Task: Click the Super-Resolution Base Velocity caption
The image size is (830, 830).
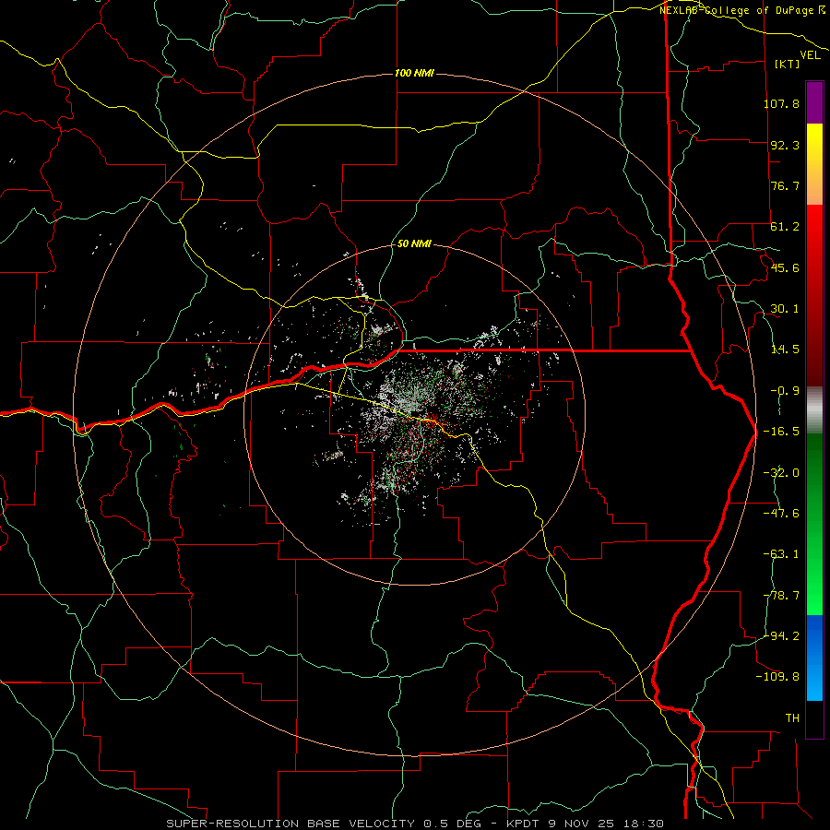Action: 414,824
